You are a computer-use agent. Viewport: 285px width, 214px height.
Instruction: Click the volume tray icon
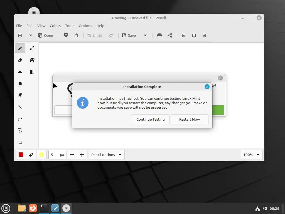coord(265,208)
